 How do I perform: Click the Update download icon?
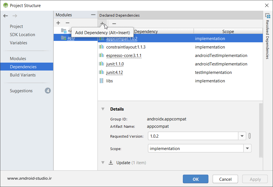point(111,162)
